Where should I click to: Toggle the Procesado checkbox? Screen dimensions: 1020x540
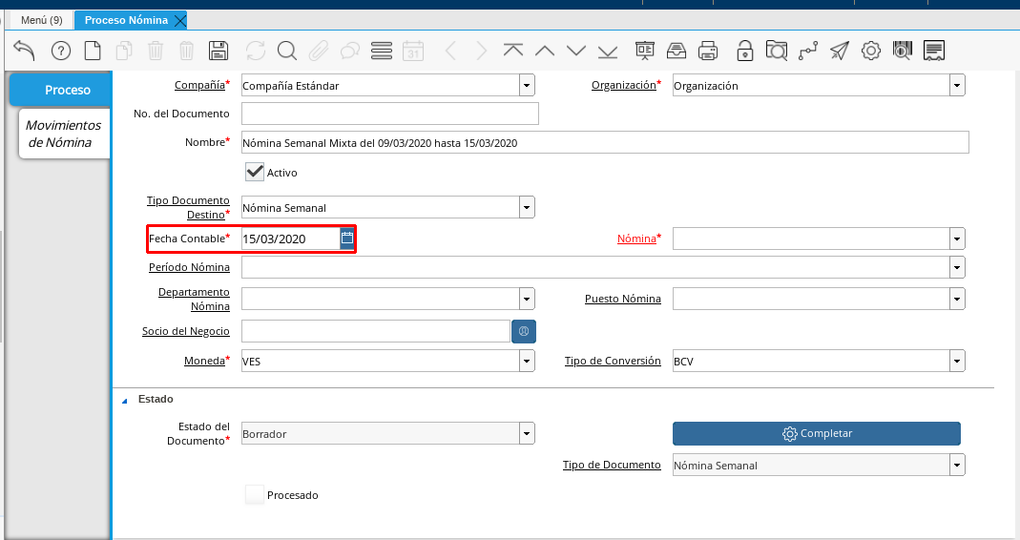(x=255, y=495)
